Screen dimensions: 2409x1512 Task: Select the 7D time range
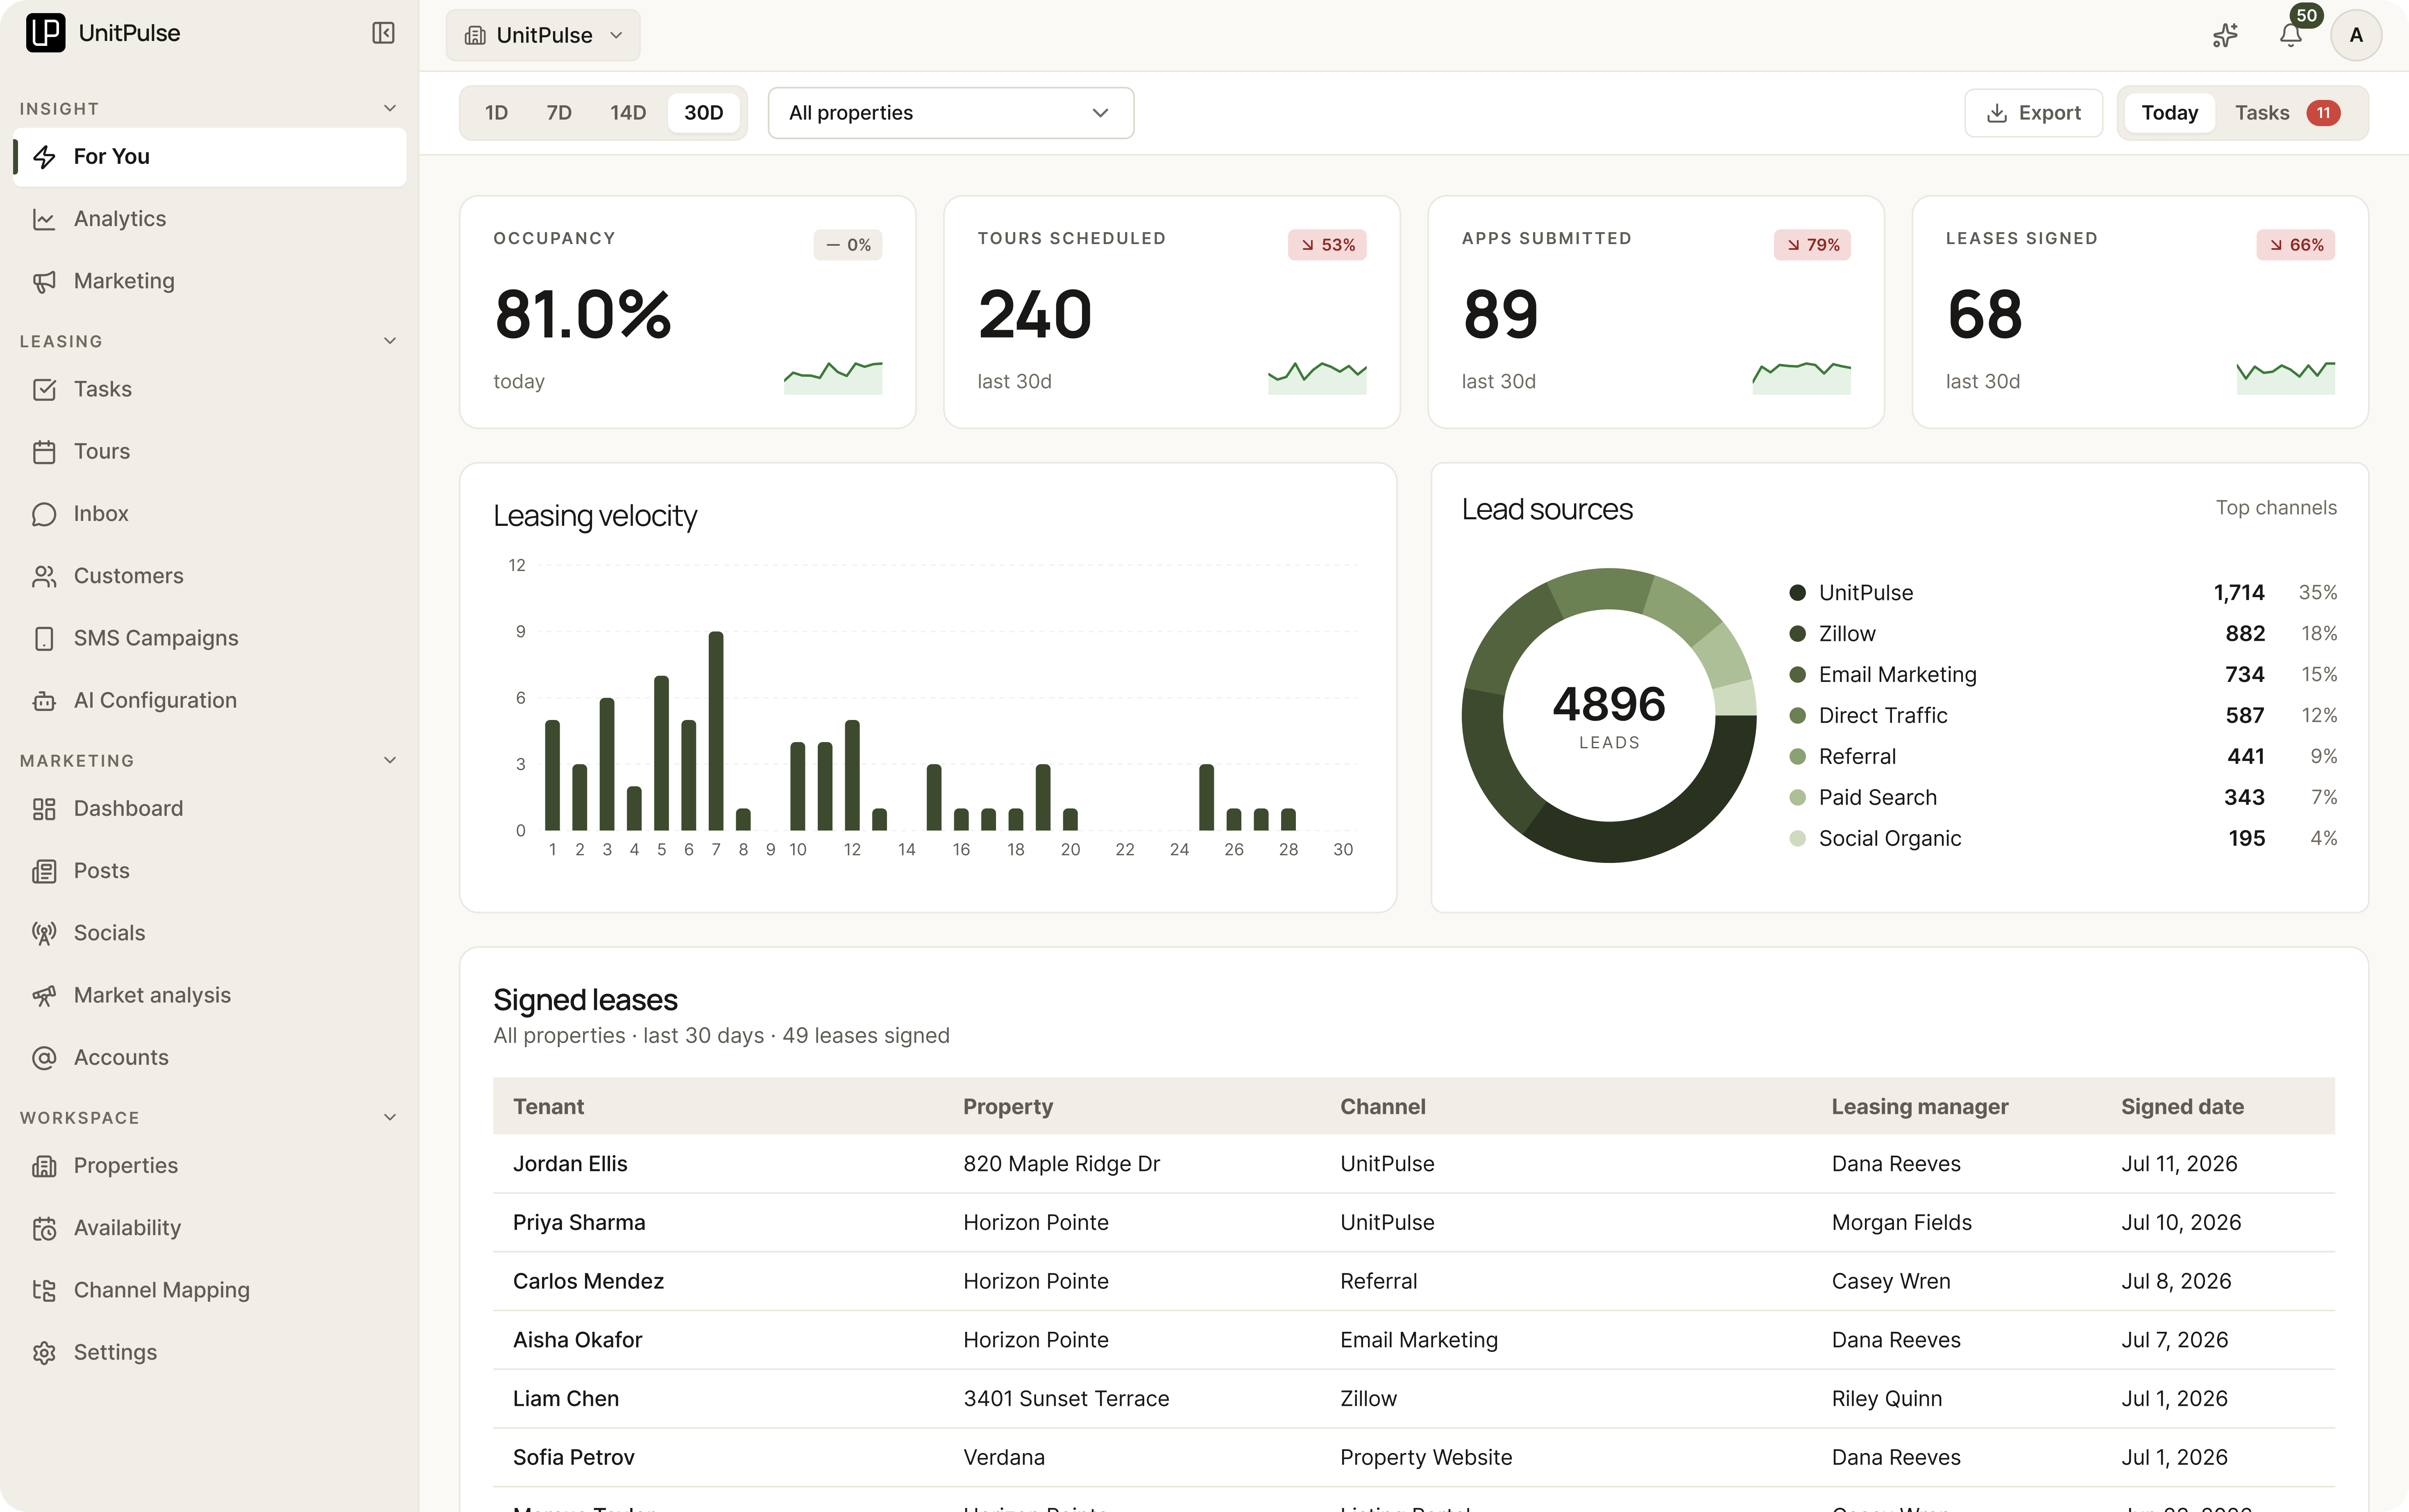559,113
